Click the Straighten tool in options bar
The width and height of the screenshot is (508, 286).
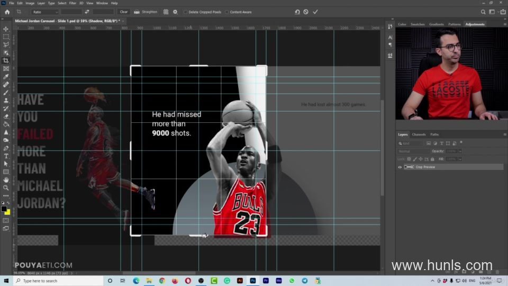(x=146, y=12)
